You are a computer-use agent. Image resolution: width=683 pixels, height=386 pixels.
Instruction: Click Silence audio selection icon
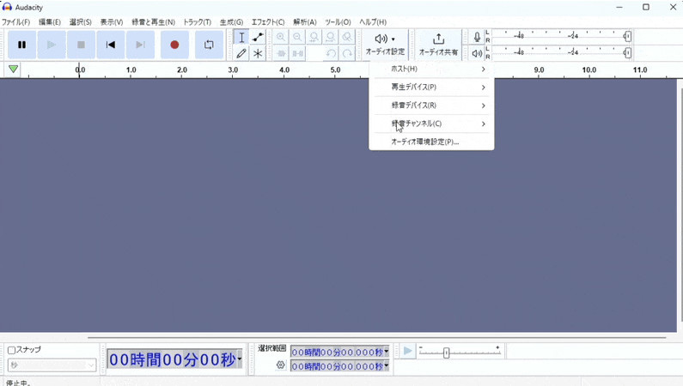click(297, 53)
